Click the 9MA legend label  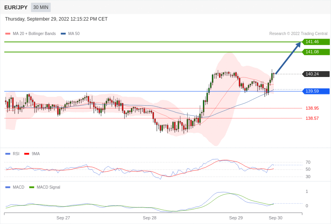pyautogui.click(x=36, y=154)
